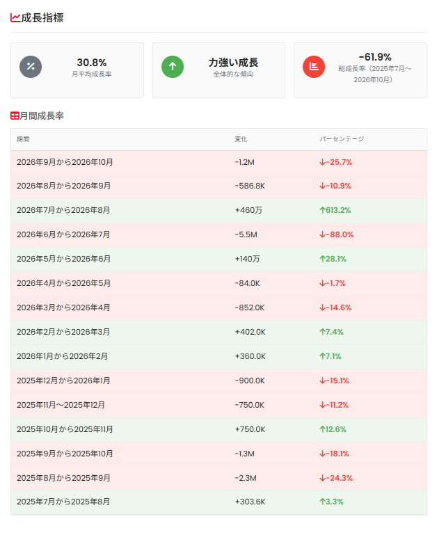Click the 成長指標 heading text
The width and height of the screenshot is (437, 535).
tap(42, 18)
